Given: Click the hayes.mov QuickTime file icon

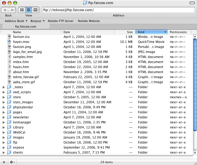Looking at the screenshot, I should pyautogui.click(x=9, y=42).
